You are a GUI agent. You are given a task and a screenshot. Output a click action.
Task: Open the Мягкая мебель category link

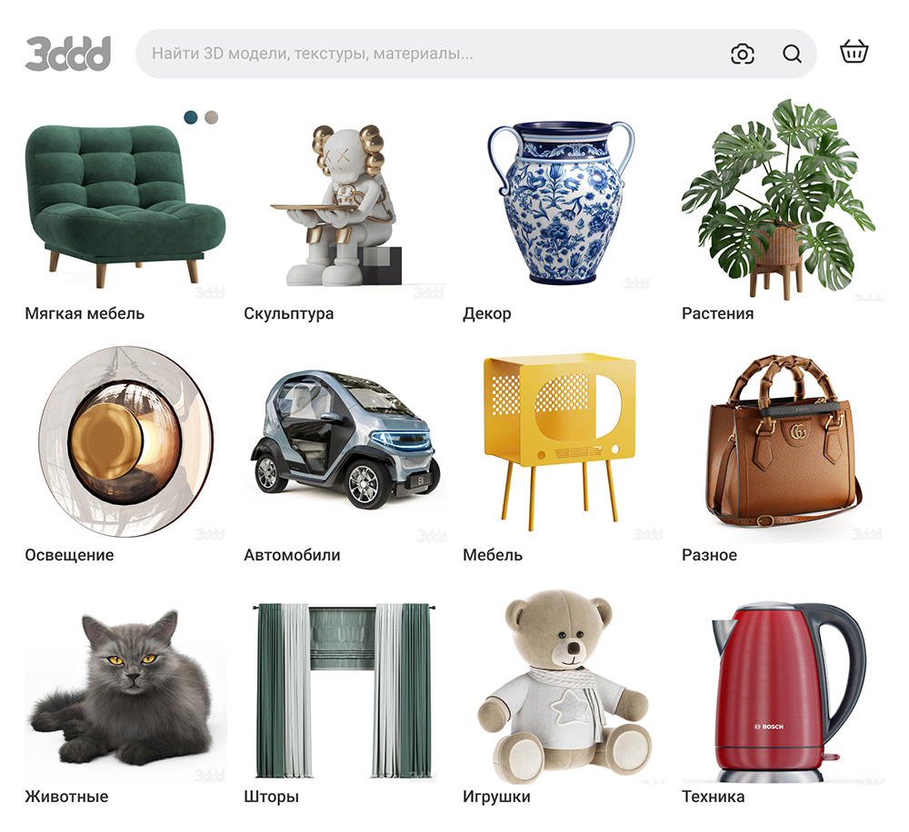(x=85, y=313)
